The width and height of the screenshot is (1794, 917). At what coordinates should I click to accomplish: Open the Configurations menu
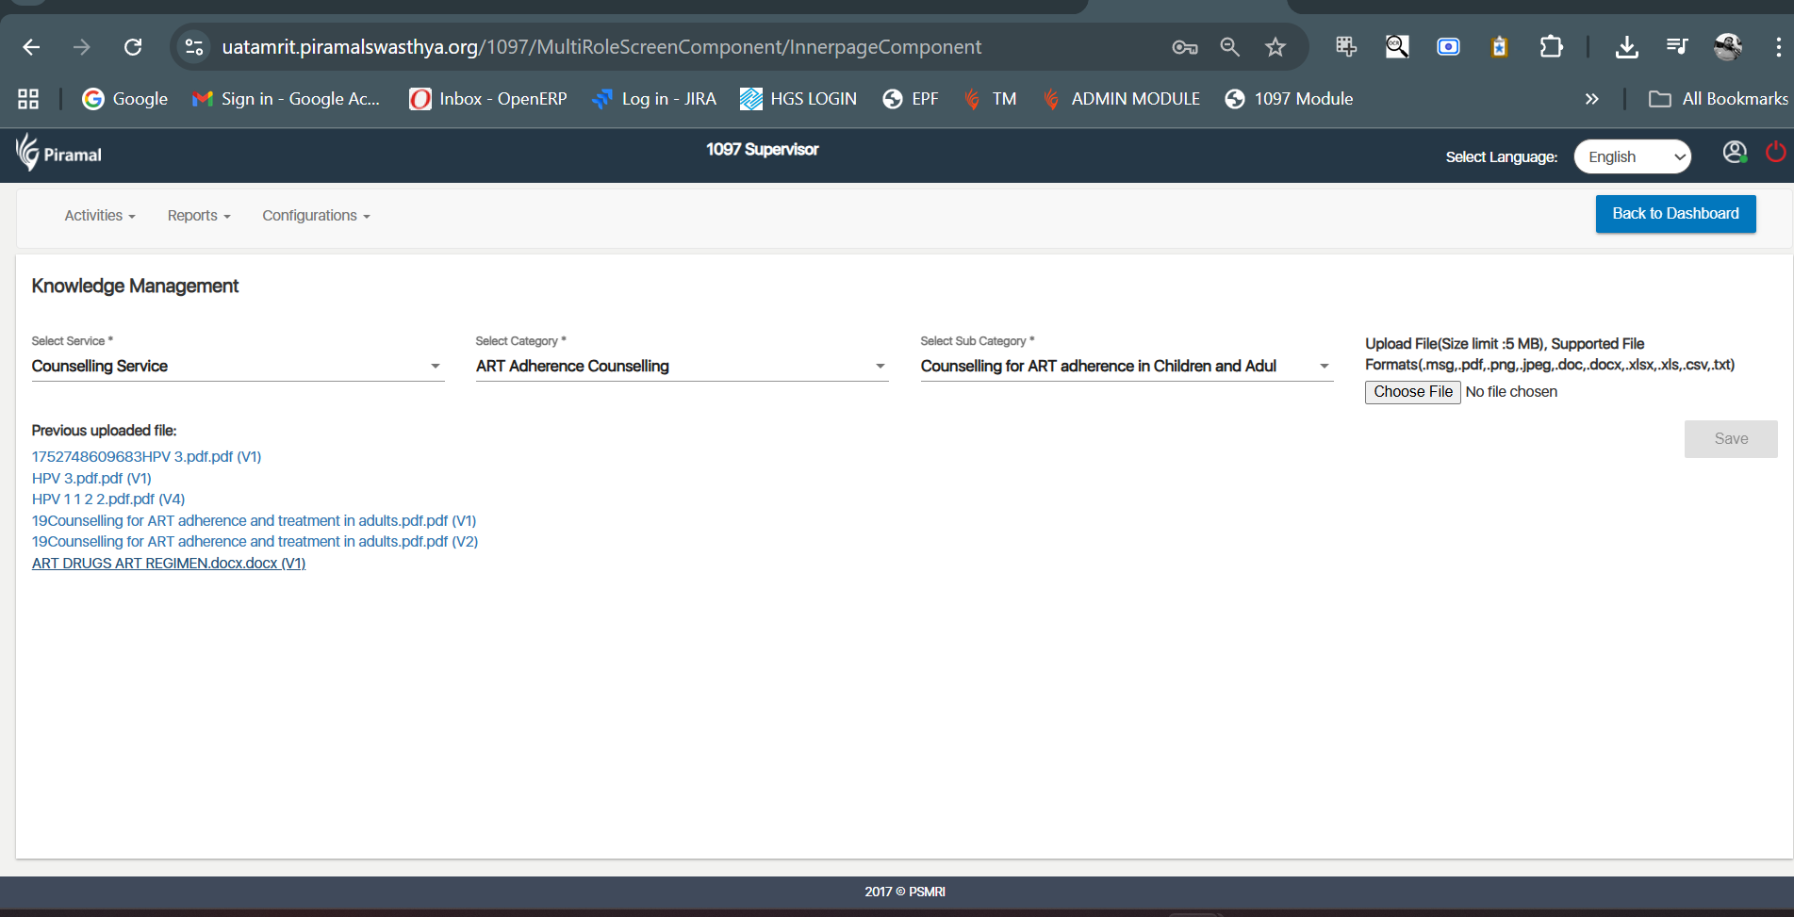coord(316,216)
